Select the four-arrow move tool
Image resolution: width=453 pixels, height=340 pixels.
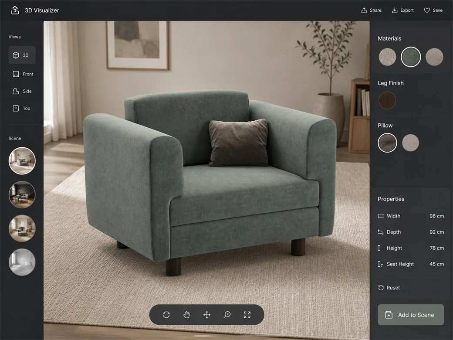[x=207, y=315]
